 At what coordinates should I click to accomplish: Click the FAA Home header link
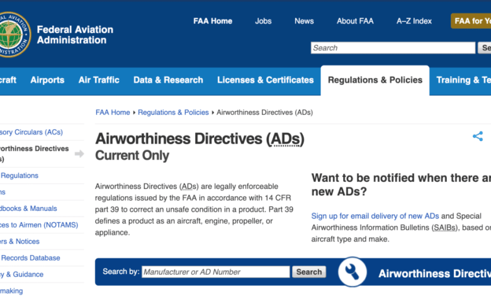213,21
